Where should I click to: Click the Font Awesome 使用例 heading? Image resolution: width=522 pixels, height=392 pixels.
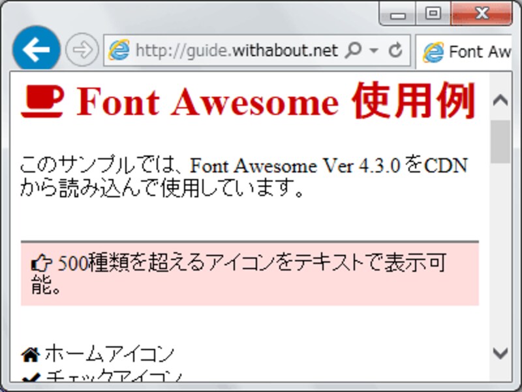(276, 101)
